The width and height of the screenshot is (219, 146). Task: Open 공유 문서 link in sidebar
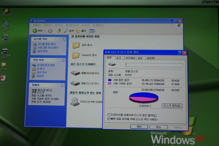(x=42, y=72)
